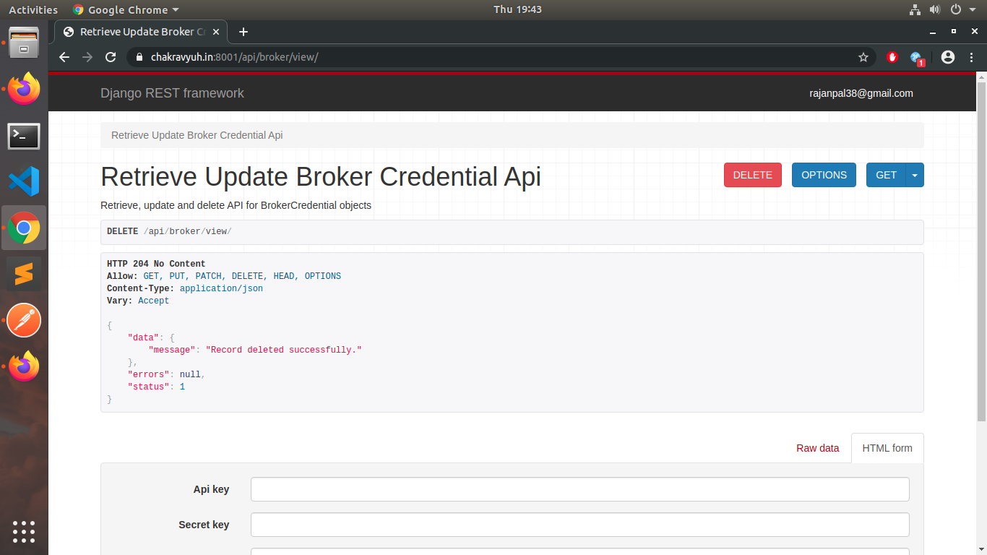Open the Show Applications grid
Screen dimensions: 987x555
pos(24,532)
